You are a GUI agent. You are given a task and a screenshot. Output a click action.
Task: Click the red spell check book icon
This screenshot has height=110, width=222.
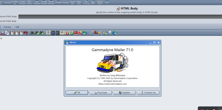point(76,33)
